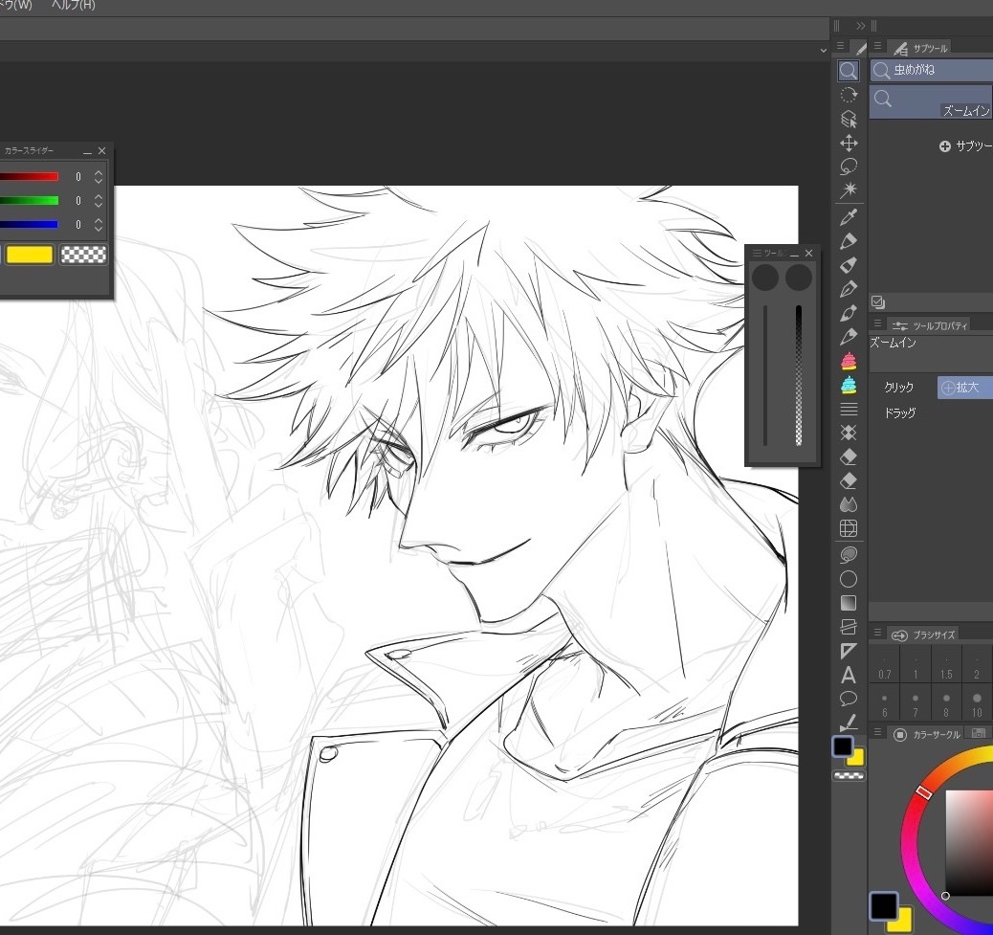This screenshot has width=993, height=935.
Task: Choose brush size 1.5
Action: point(946,666)
